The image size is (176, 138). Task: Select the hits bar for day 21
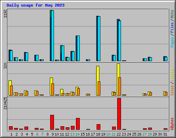pyautogui.click(x=114, y=58)
